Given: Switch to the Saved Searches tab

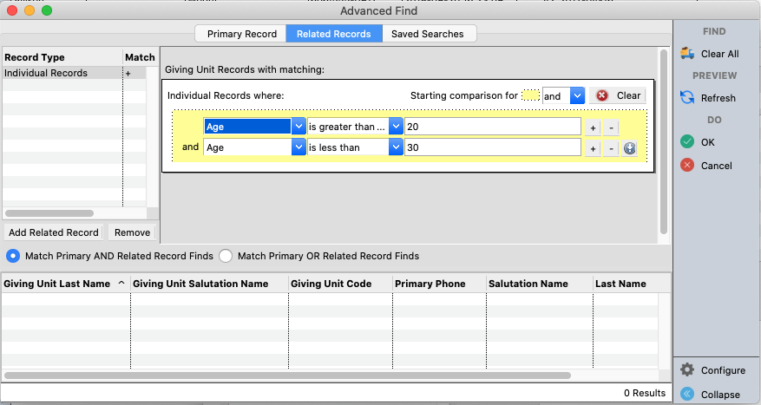Looking at the screenshot, I should click(427, 34).
